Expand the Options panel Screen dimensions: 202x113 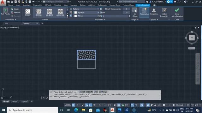[x=154, y=19]
